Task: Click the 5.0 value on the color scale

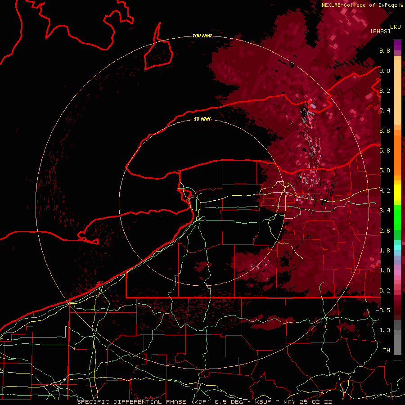Action: click(385, 171)
